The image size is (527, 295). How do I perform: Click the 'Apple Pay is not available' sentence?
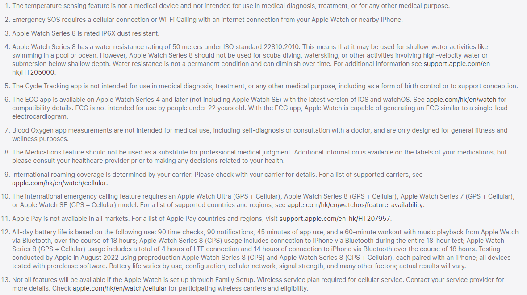point(71,219)
